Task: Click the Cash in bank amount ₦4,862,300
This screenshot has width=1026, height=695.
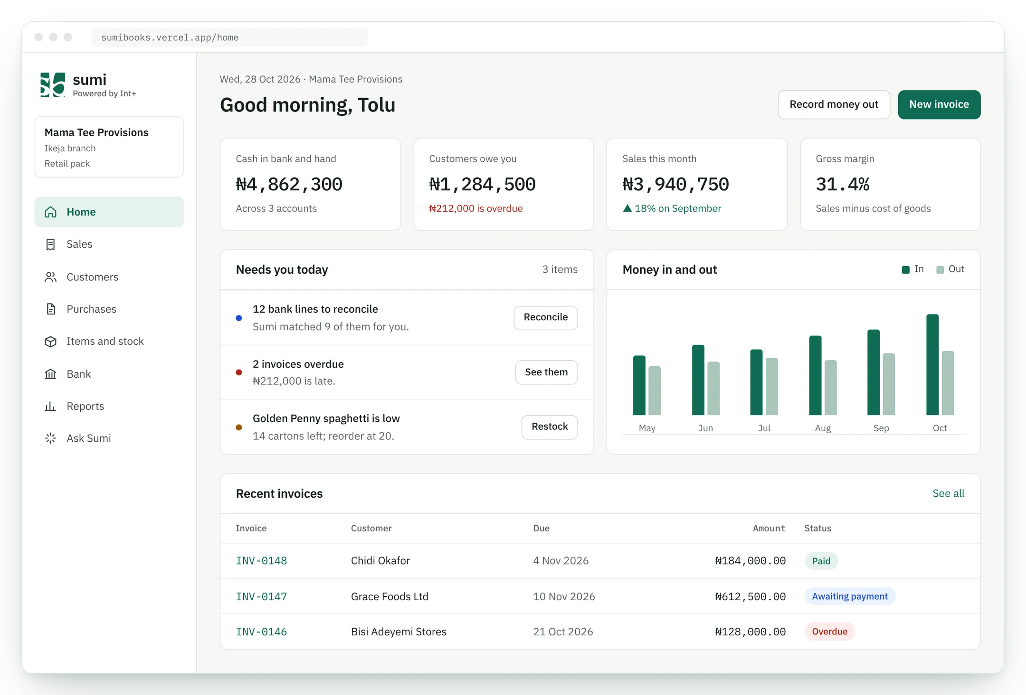Action: [289, 184]
